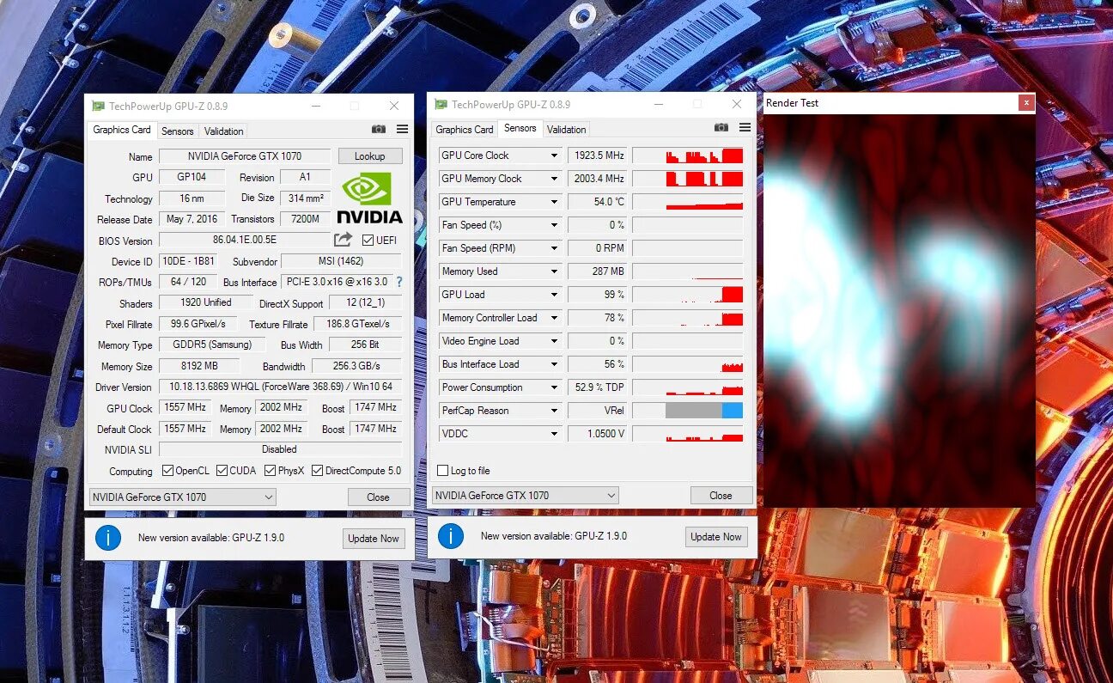Toggle the UEFI checkbox
1113x683 pixels.
368,241
